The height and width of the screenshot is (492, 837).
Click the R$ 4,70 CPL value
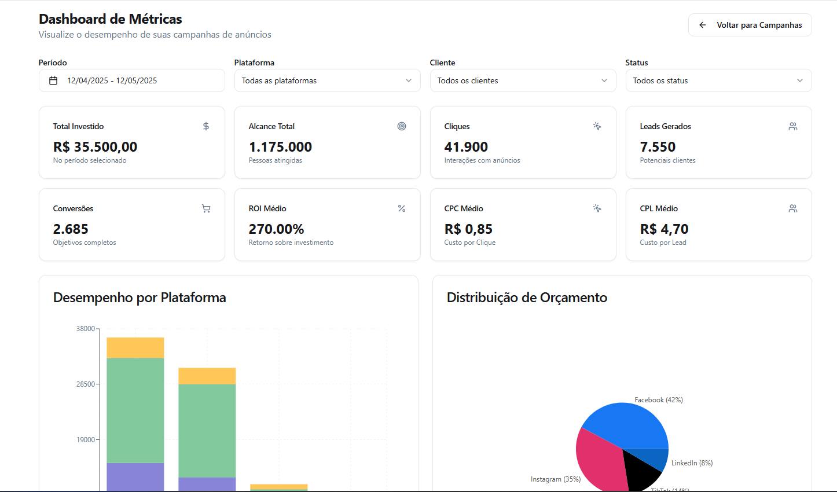664,229
